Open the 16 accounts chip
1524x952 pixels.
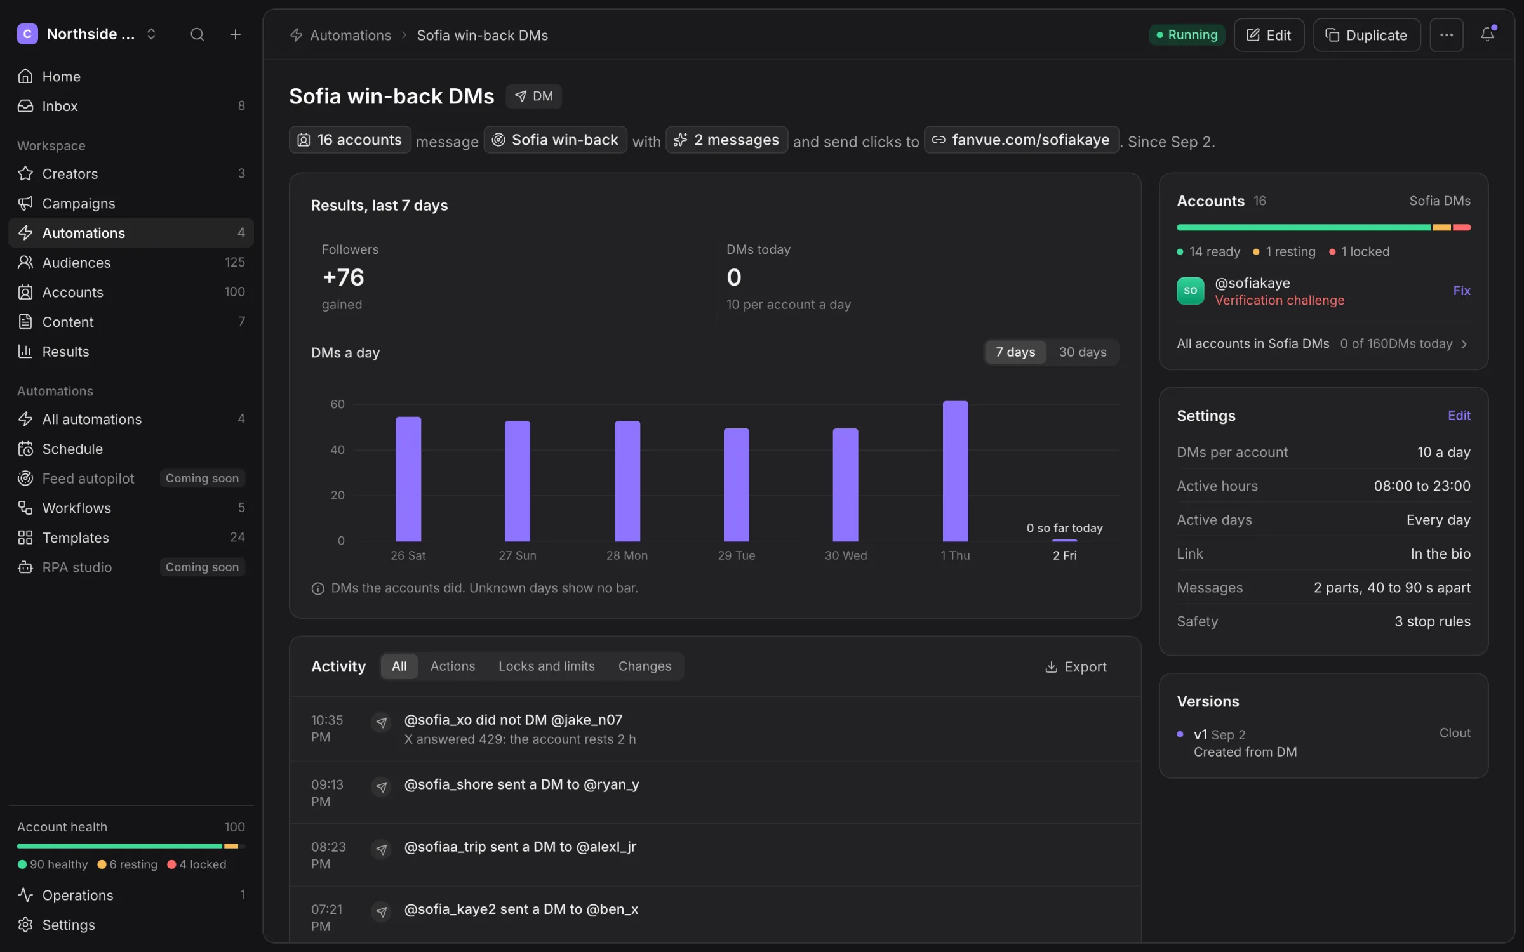350,140
